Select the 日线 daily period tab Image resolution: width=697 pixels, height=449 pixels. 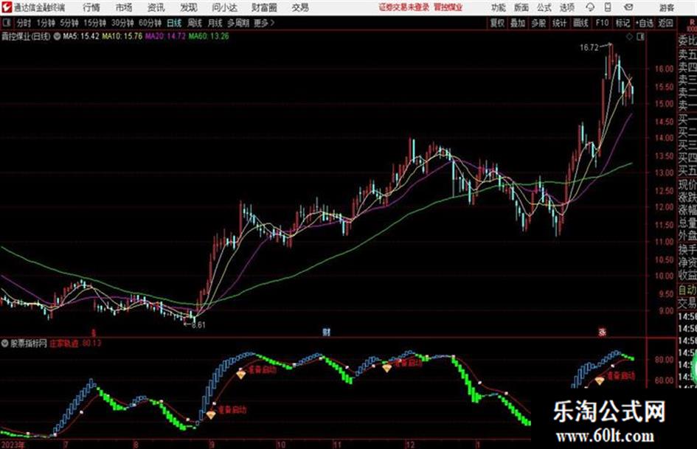[x=174, y=23]
